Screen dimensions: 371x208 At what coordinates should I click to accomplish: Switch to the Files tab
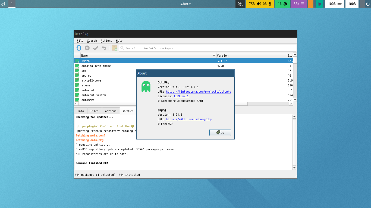click(x=95, y=111)
